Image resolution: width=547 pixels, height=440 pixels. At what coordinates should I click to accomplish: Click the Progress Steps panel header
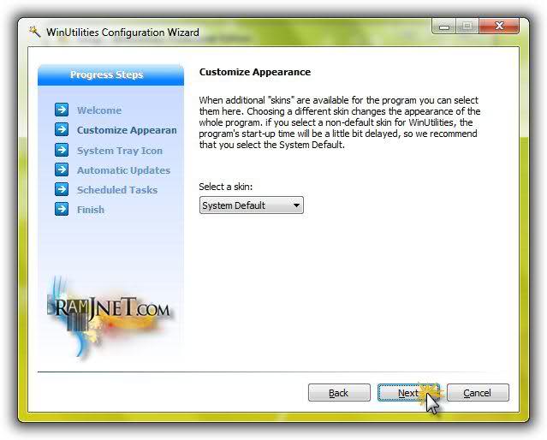(110, 75)
